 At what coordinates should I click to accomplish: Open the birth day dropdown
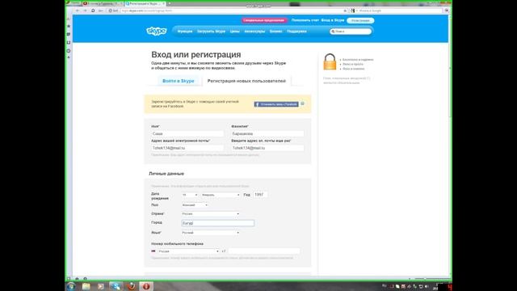(190, 195)
